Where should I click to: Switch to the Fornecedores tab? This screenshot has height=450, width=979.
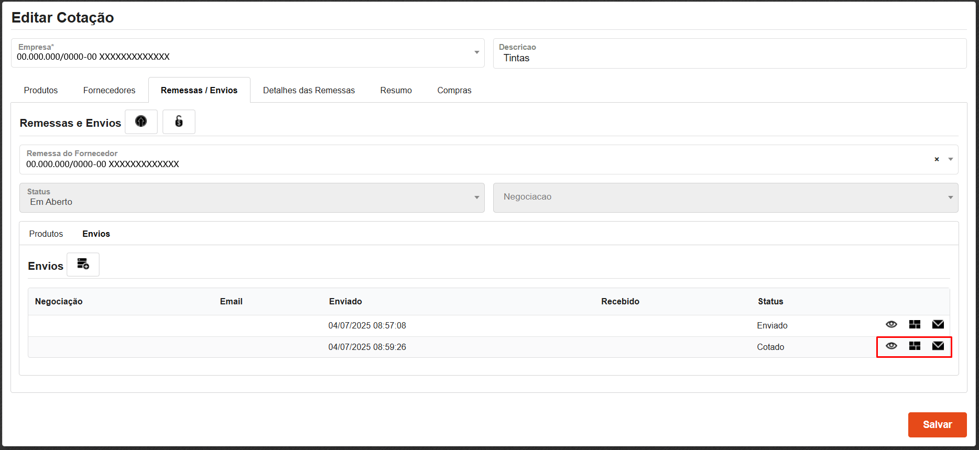pyautogui.click(x=109, y=90)
